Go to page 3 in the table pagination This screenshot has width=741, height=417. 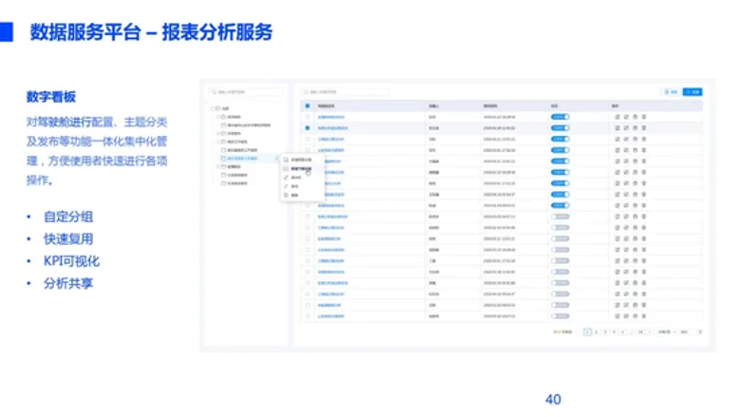point(605,332)
